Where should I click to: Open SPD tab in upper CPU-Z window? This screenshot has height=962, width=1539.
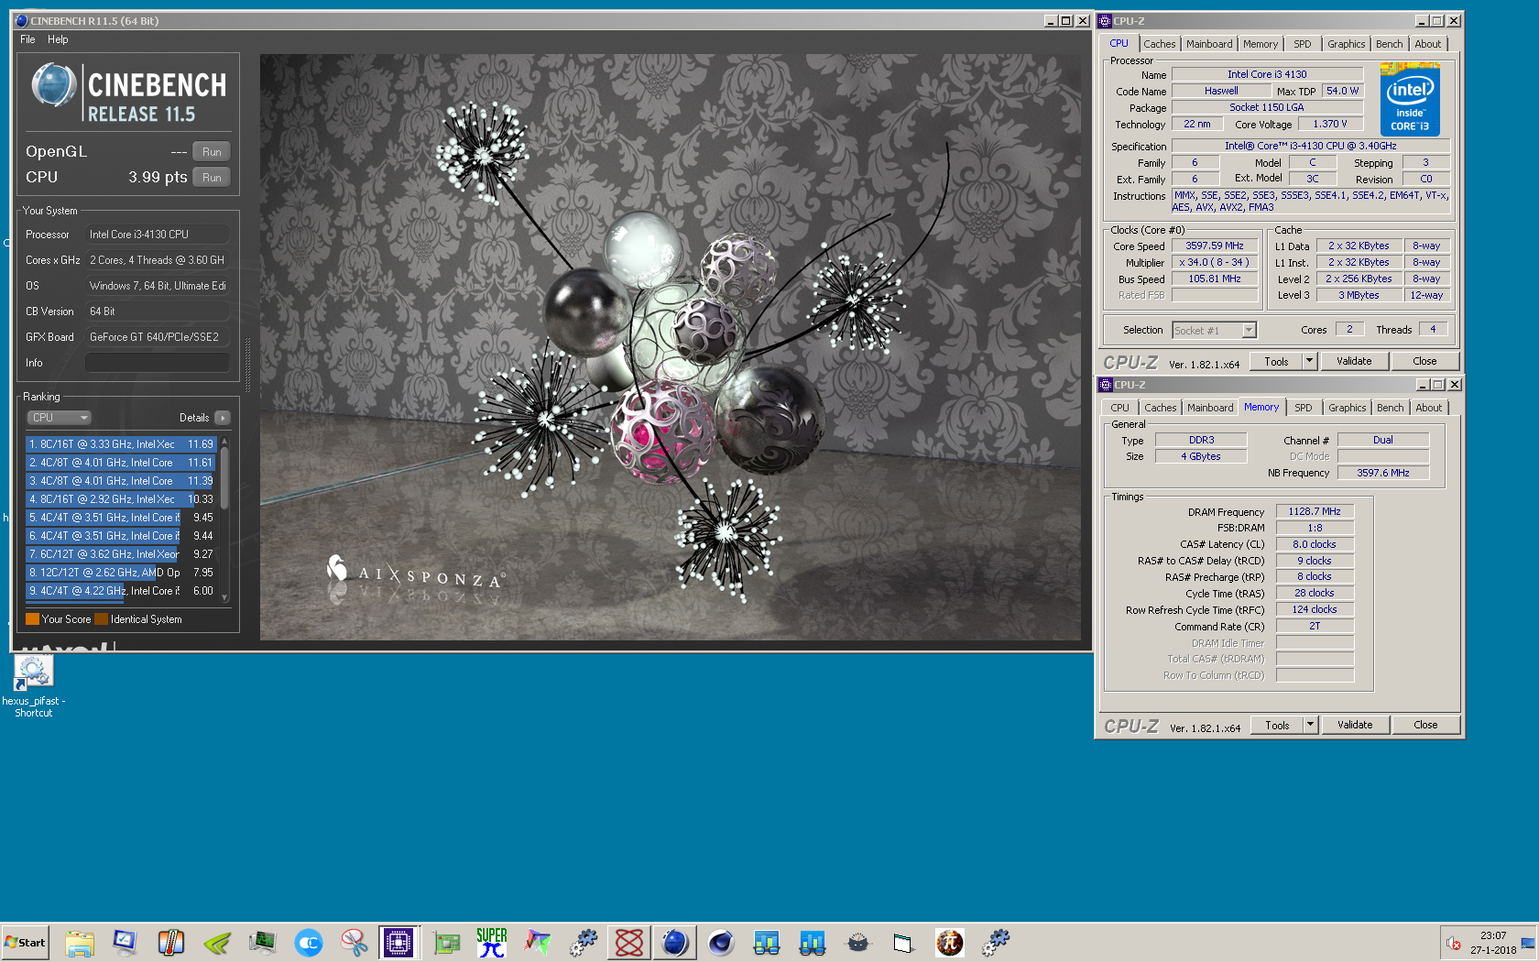click(x=1303, y=44)
